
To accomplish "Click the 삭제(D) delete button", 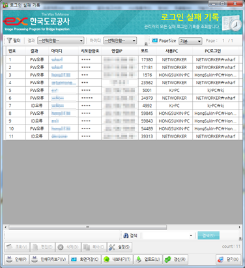I will (x=68, y=247).
